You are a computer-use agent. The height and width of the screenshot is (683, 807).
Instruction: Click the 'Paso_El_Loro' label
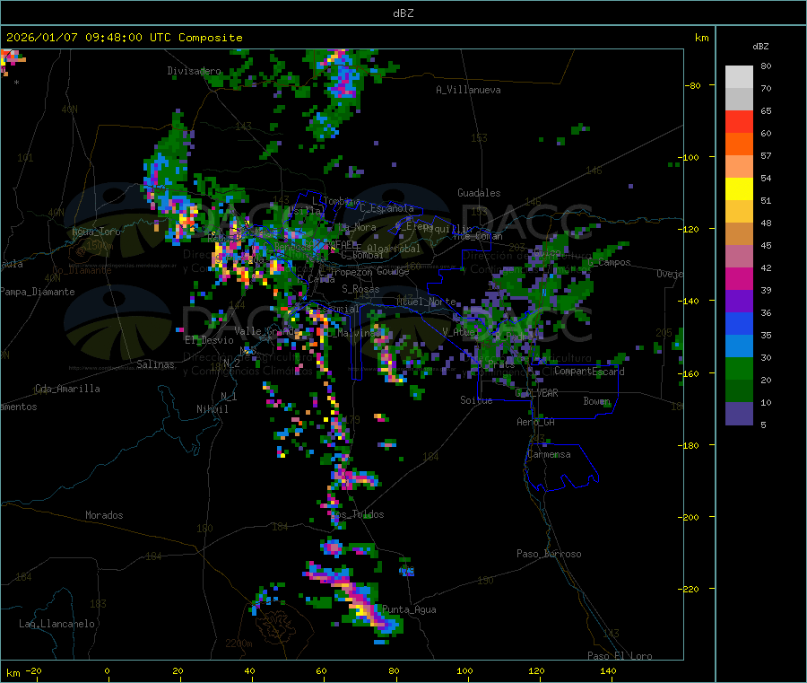point(620,656)
